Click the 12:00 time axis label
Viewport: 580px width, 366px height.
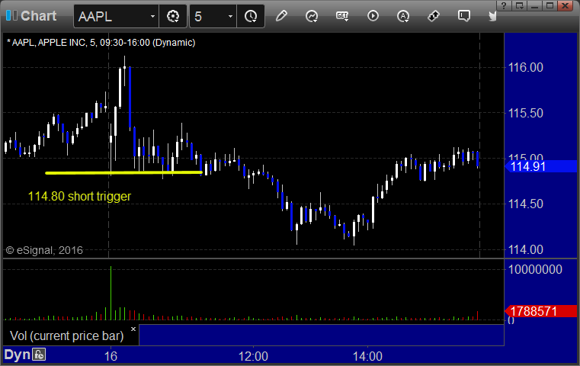point(253,356)
